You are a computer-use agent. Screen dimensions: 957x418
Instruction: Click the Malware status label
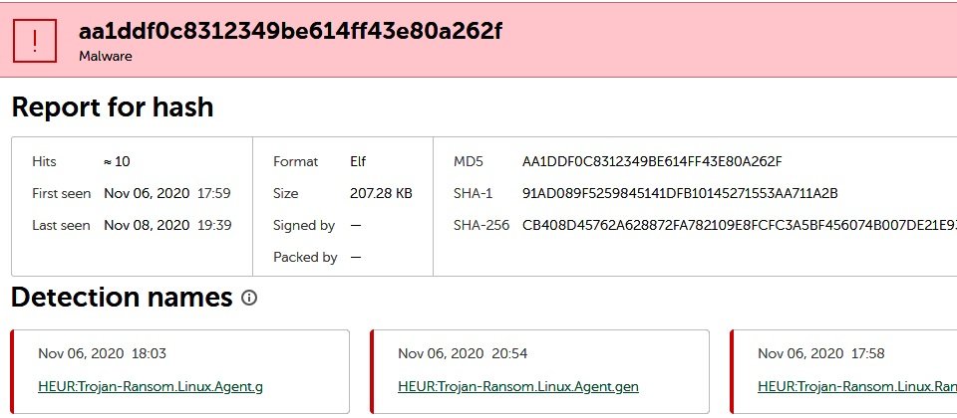tap(106, 56)
